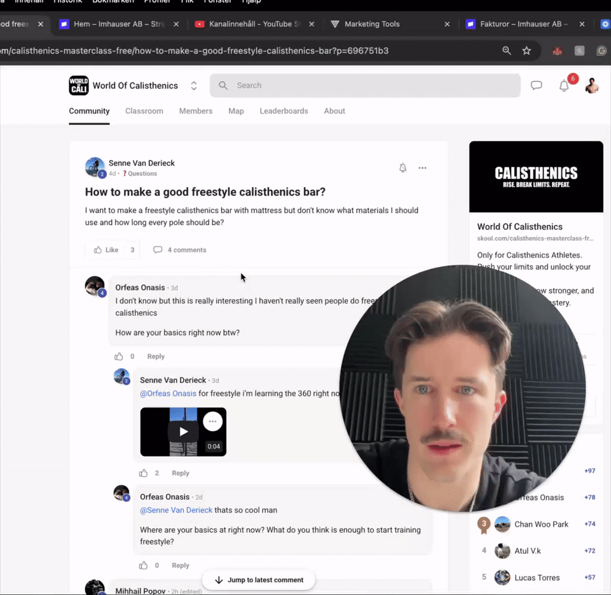Click the address bar URL
The height and width of the screenshot is (595, 611).
pyautogui.click(x=195, y=51)
